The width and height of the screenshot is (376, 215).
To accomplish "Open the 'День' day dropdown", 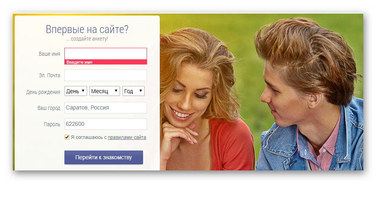I will [x=76, y=91].
